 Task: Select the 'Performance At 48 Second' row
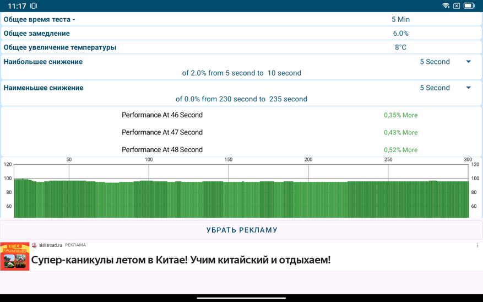point(241,149)
